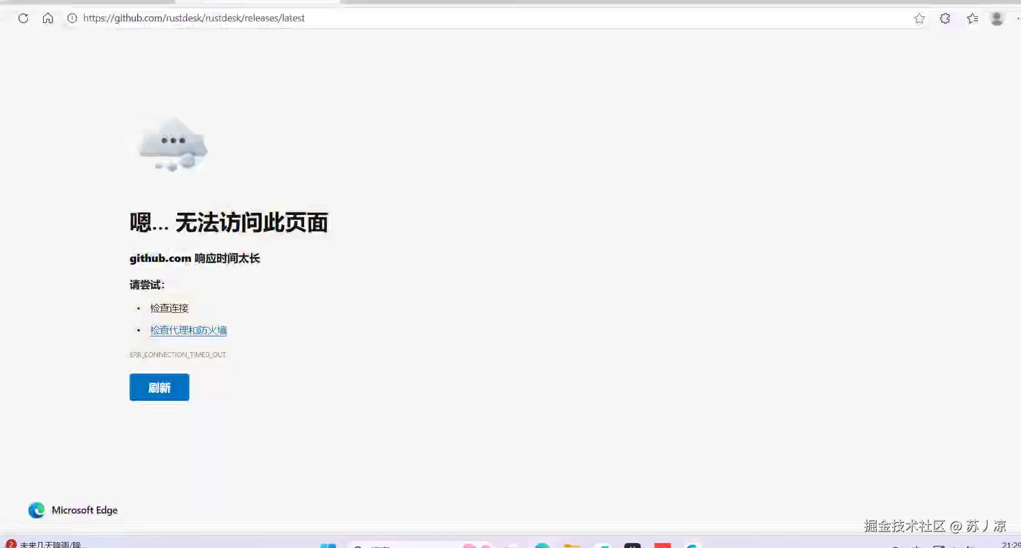Click the '请尝试:' label
This screenshot has height=548, width=1021.
(x=147, y=285)
